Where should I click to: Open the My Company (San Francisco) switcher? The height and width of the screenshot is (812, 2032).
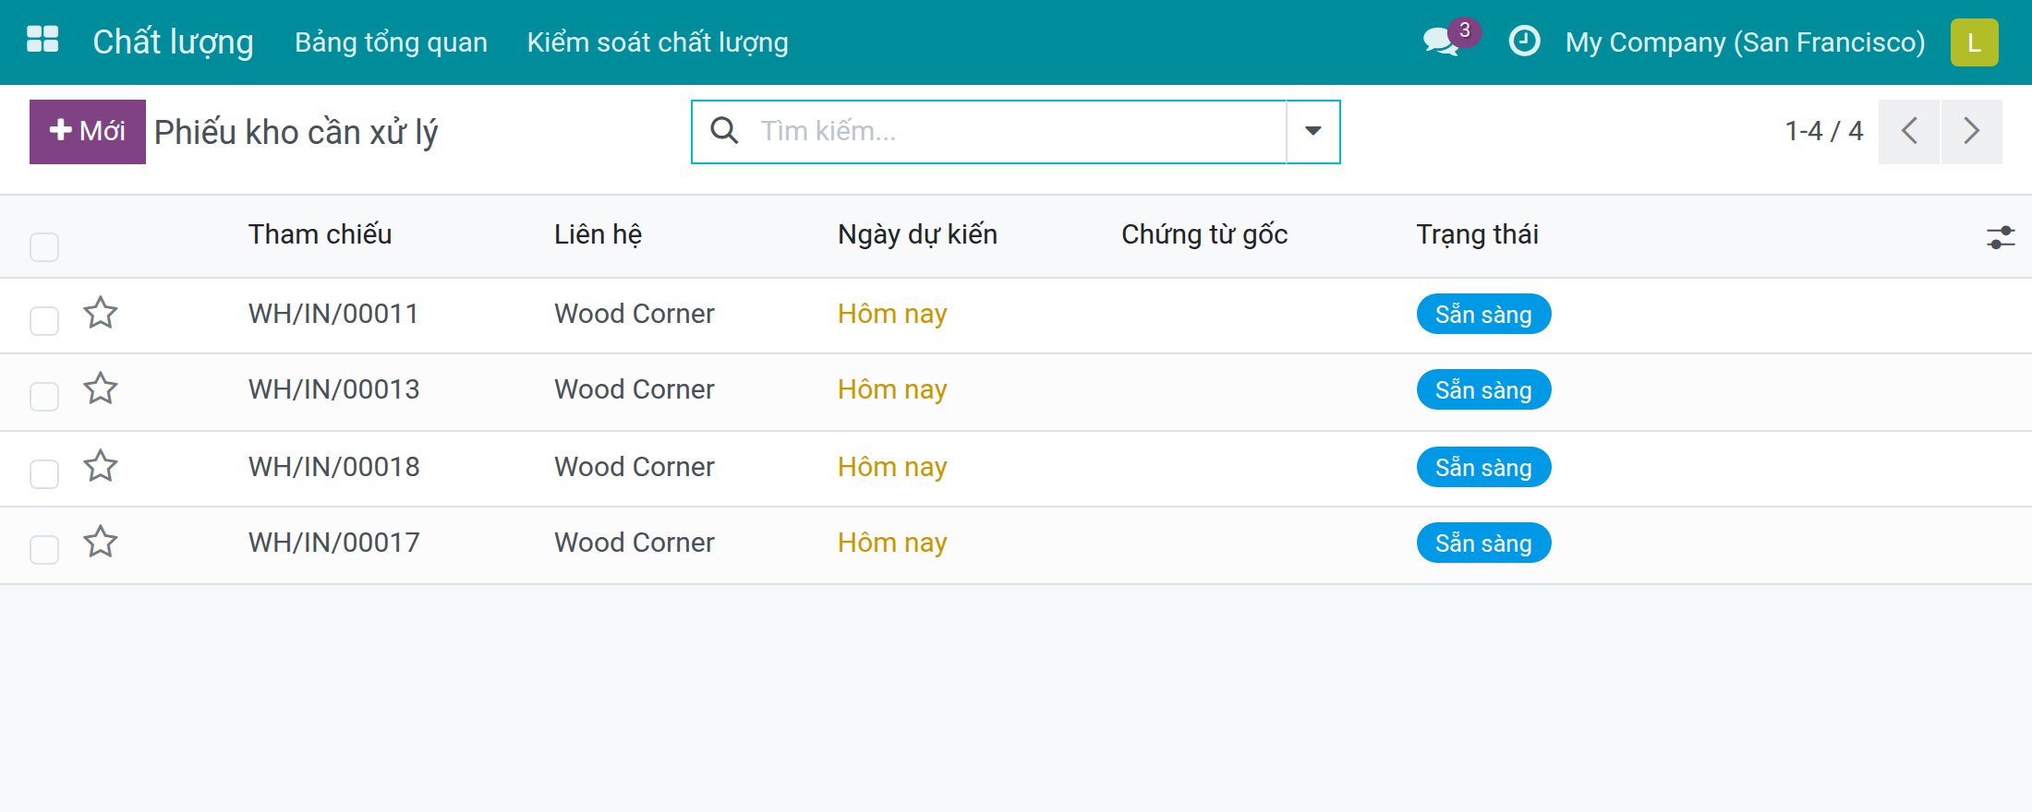1745,42
